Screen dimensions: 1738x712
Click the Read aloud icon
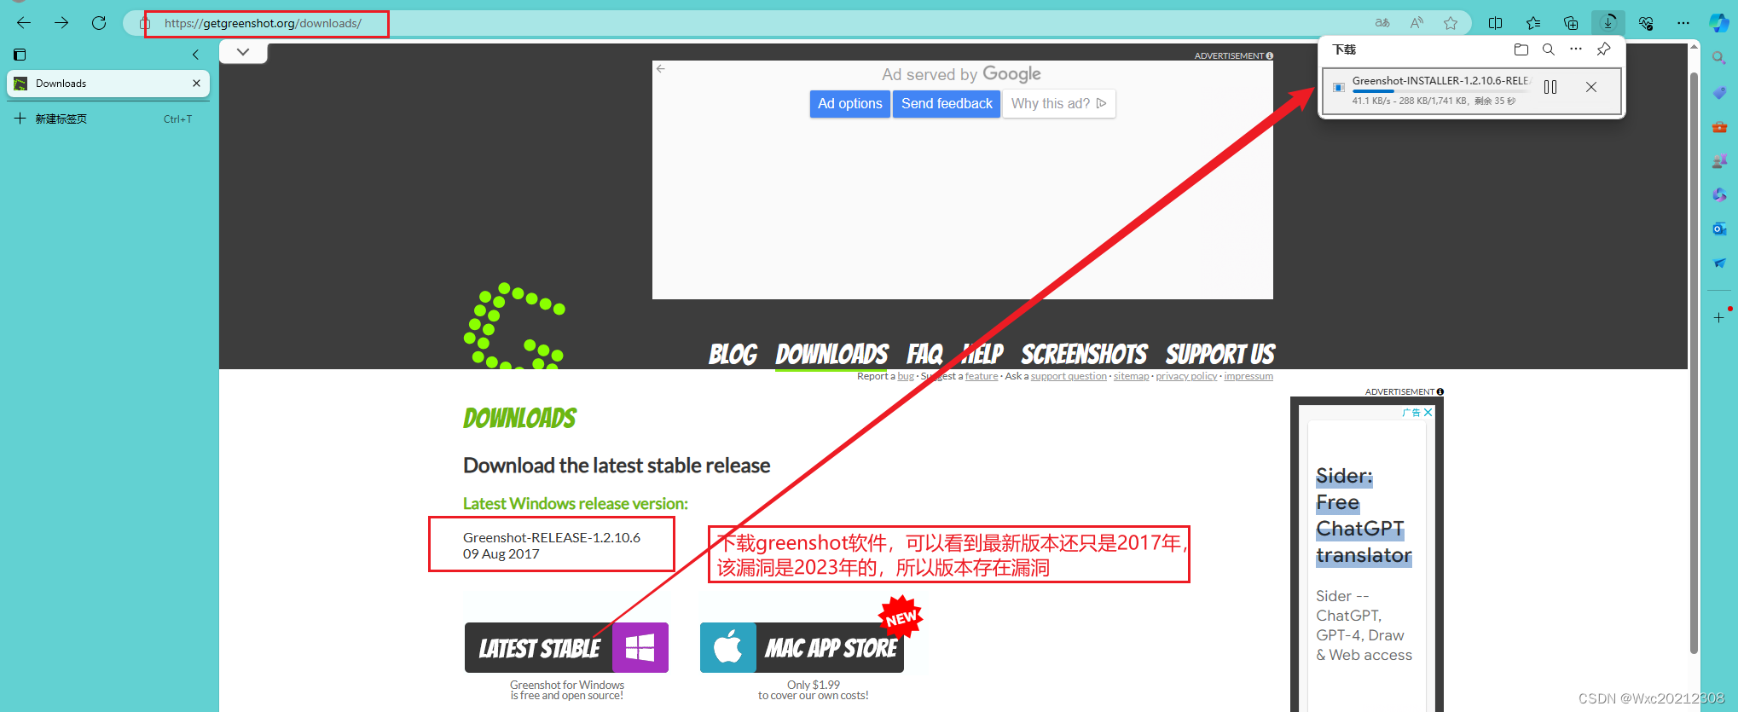1416,23
